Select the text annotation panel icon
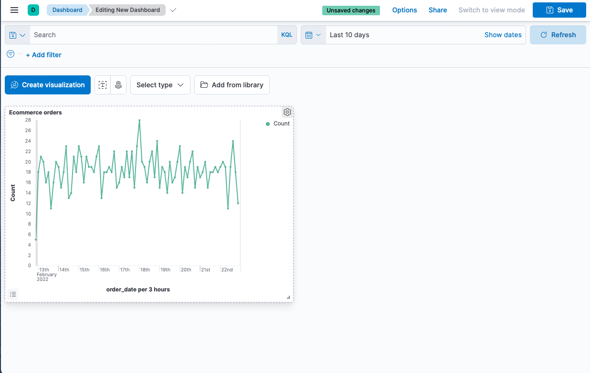Viewport: 590px width, 373px height. (102, 84)
